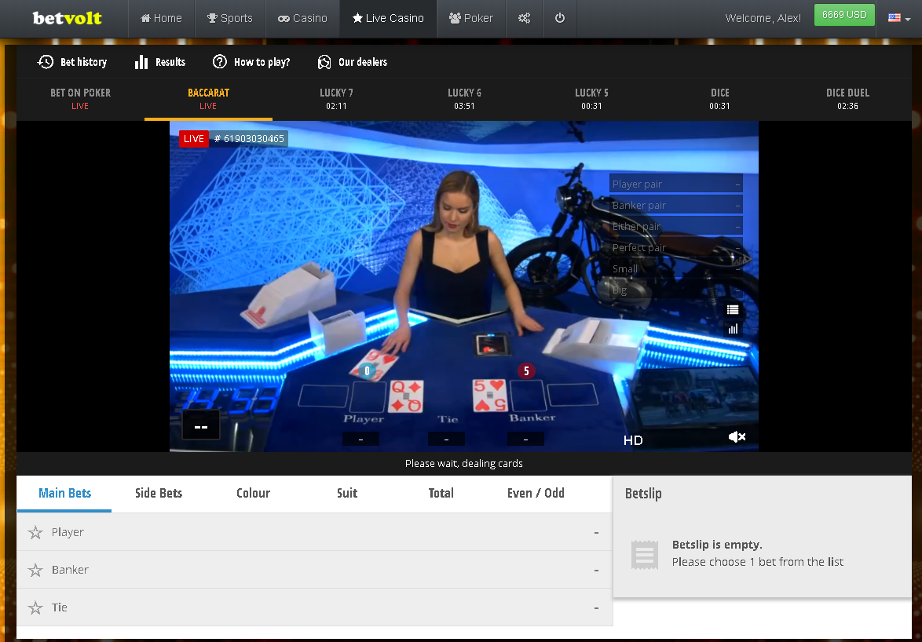Star the Banker bet as favorite
The width and height of the screenshot is (922, 642).
point(35,571)
